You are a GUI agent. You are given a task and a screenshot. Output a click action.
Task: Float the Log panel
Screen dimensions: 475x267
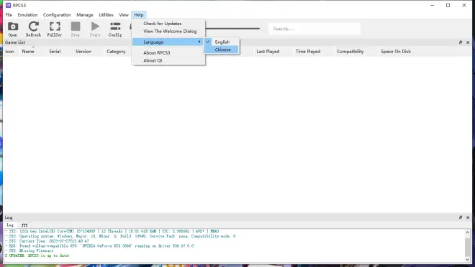pyautogui.click(x=461, y=217)
